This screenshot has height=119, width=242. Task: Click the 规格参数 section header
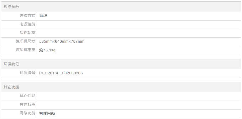11,7
